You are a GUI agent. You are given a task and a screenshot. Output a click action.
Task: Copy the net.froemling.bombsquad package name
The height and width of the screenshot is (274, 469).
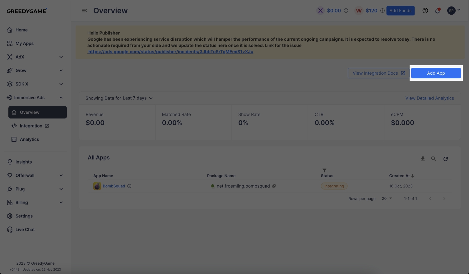(274, 186)
